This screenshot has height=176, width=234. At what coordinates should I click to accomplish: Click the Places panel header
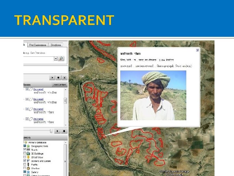37,84
